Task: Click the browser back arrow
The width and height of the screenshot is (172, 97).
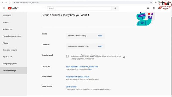Action: click(2, 2)
